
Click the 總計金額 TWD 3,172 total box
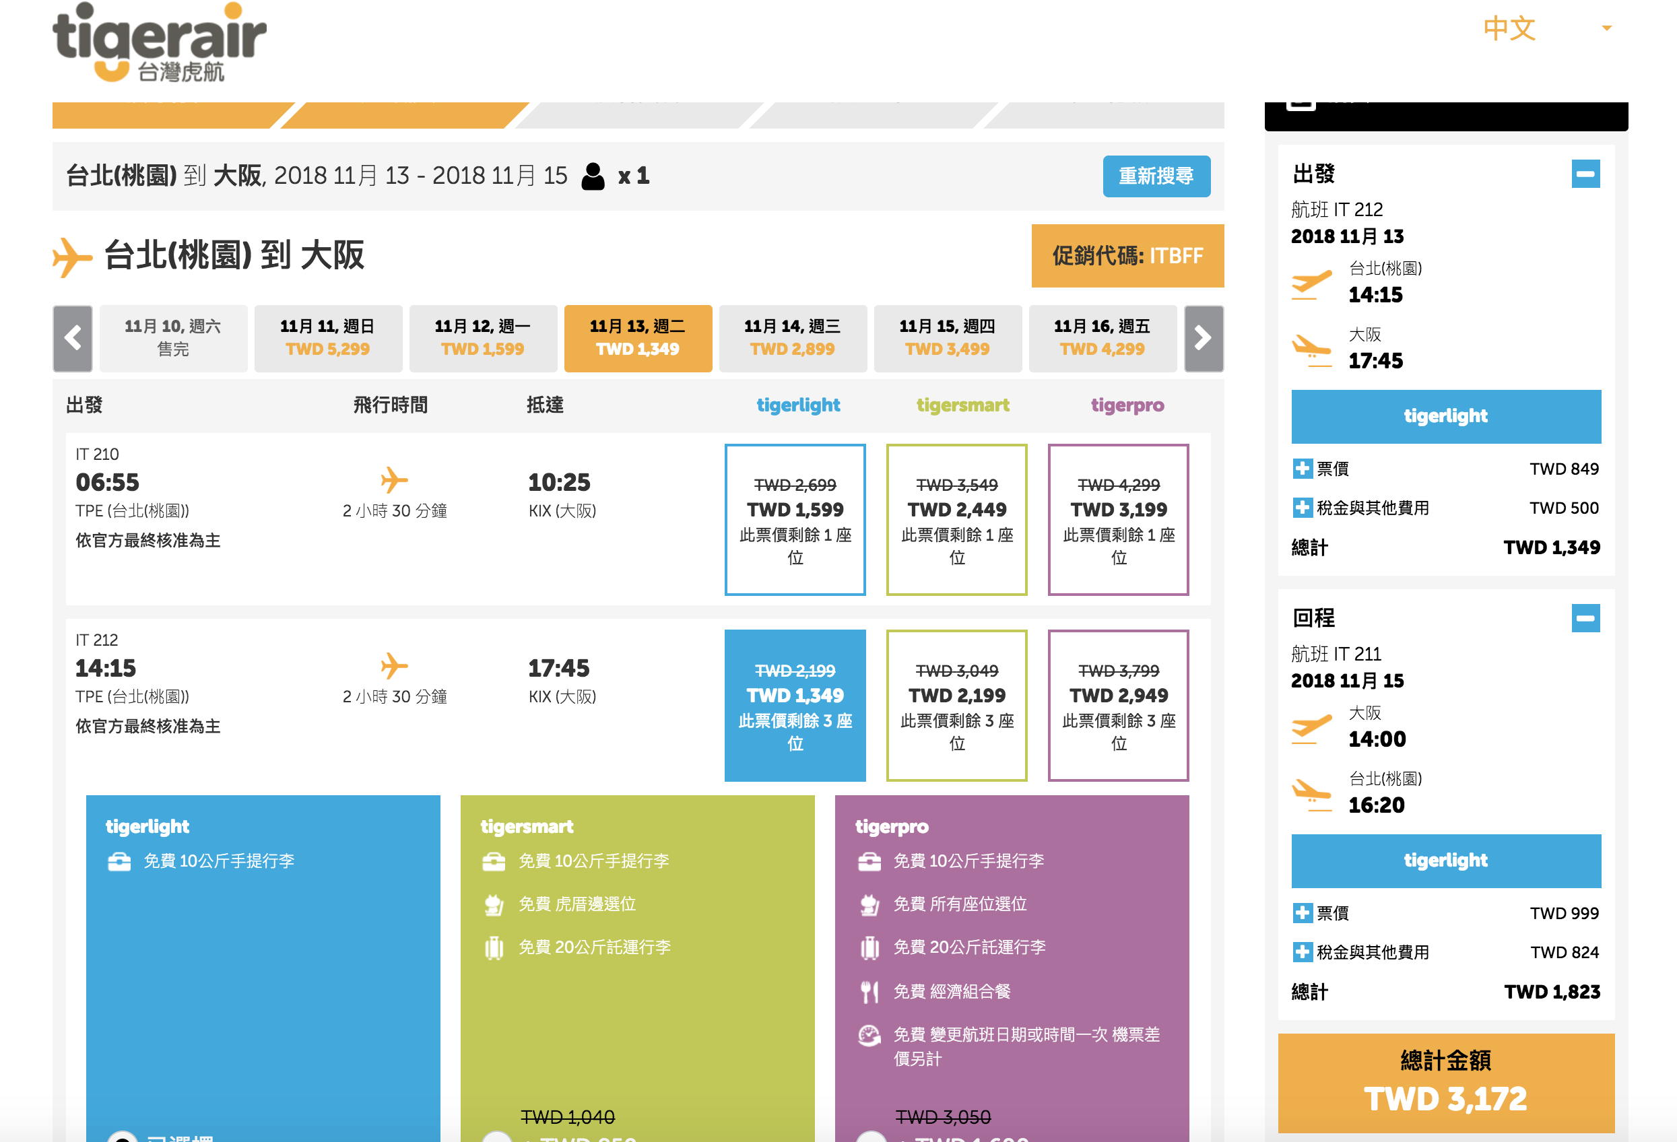click(x=1445, y=1083)
